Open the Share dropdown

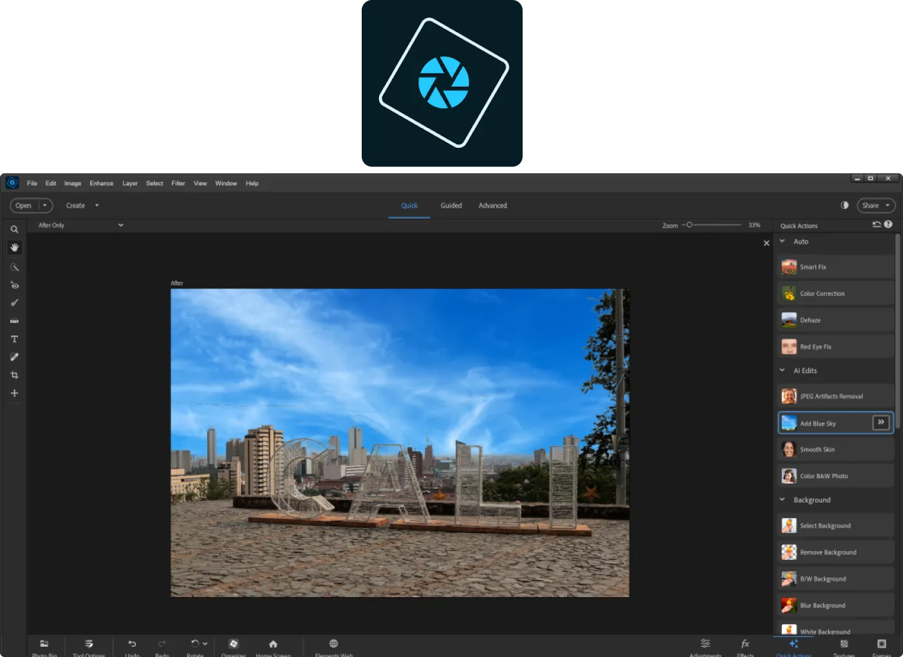pos(876,206)
